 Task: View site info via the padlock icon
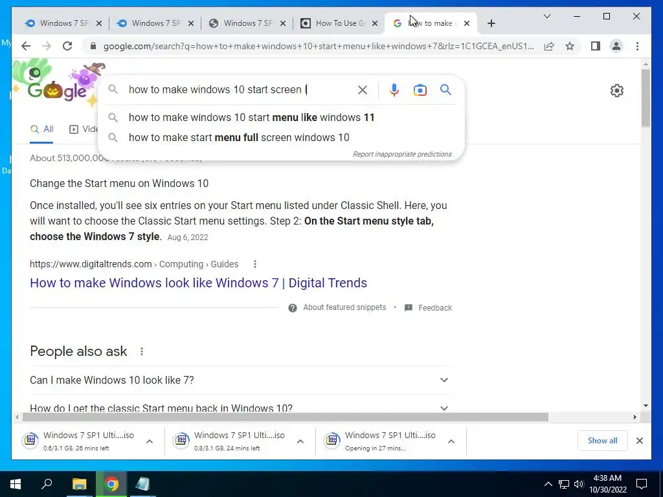tap(93, 46)
